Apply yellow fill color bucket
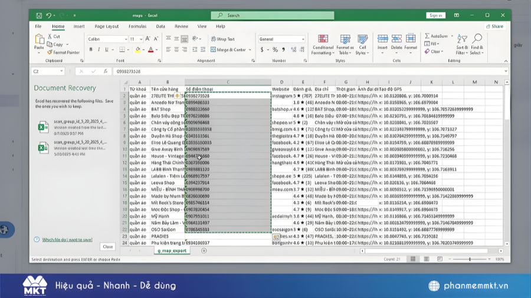Viewport: 531px width, 298px height. [x=138, y=49]
